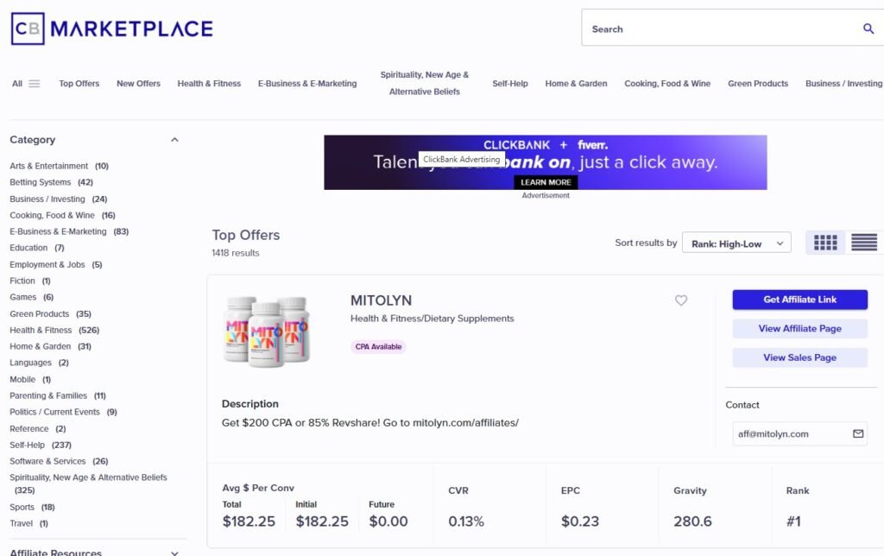Click the search magnifier icon
Screen dimensions: 884x556
tap(868, 28)
